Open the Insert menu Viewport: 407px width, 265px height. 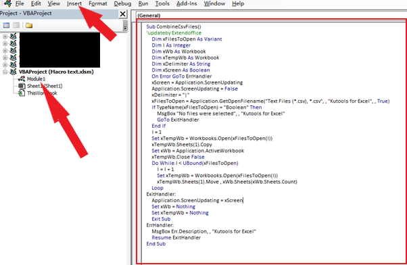[x=74, y=3]
